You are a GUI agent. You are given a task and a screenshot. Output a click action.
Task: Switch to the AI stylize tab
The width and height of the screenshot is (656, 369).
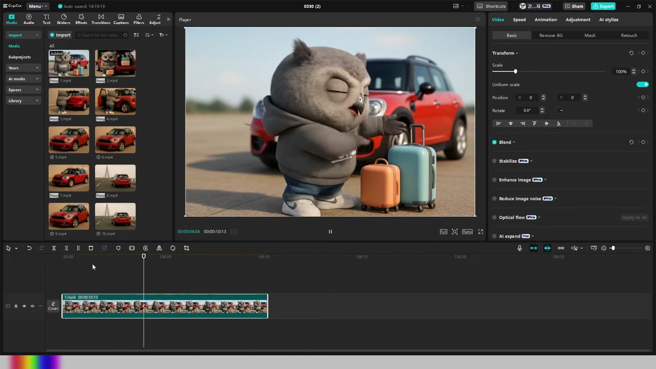pos(609,20)
